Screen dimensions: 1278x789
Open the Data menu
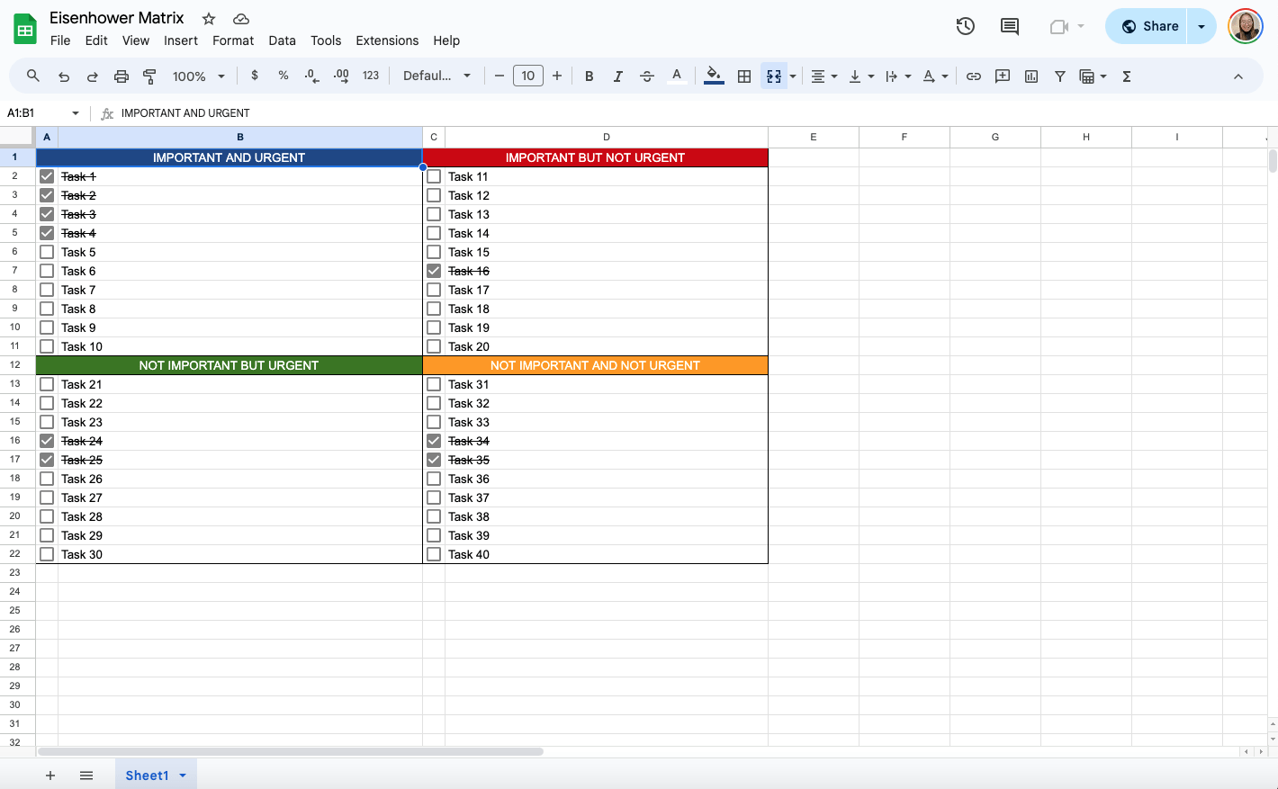tap(282, 40)
